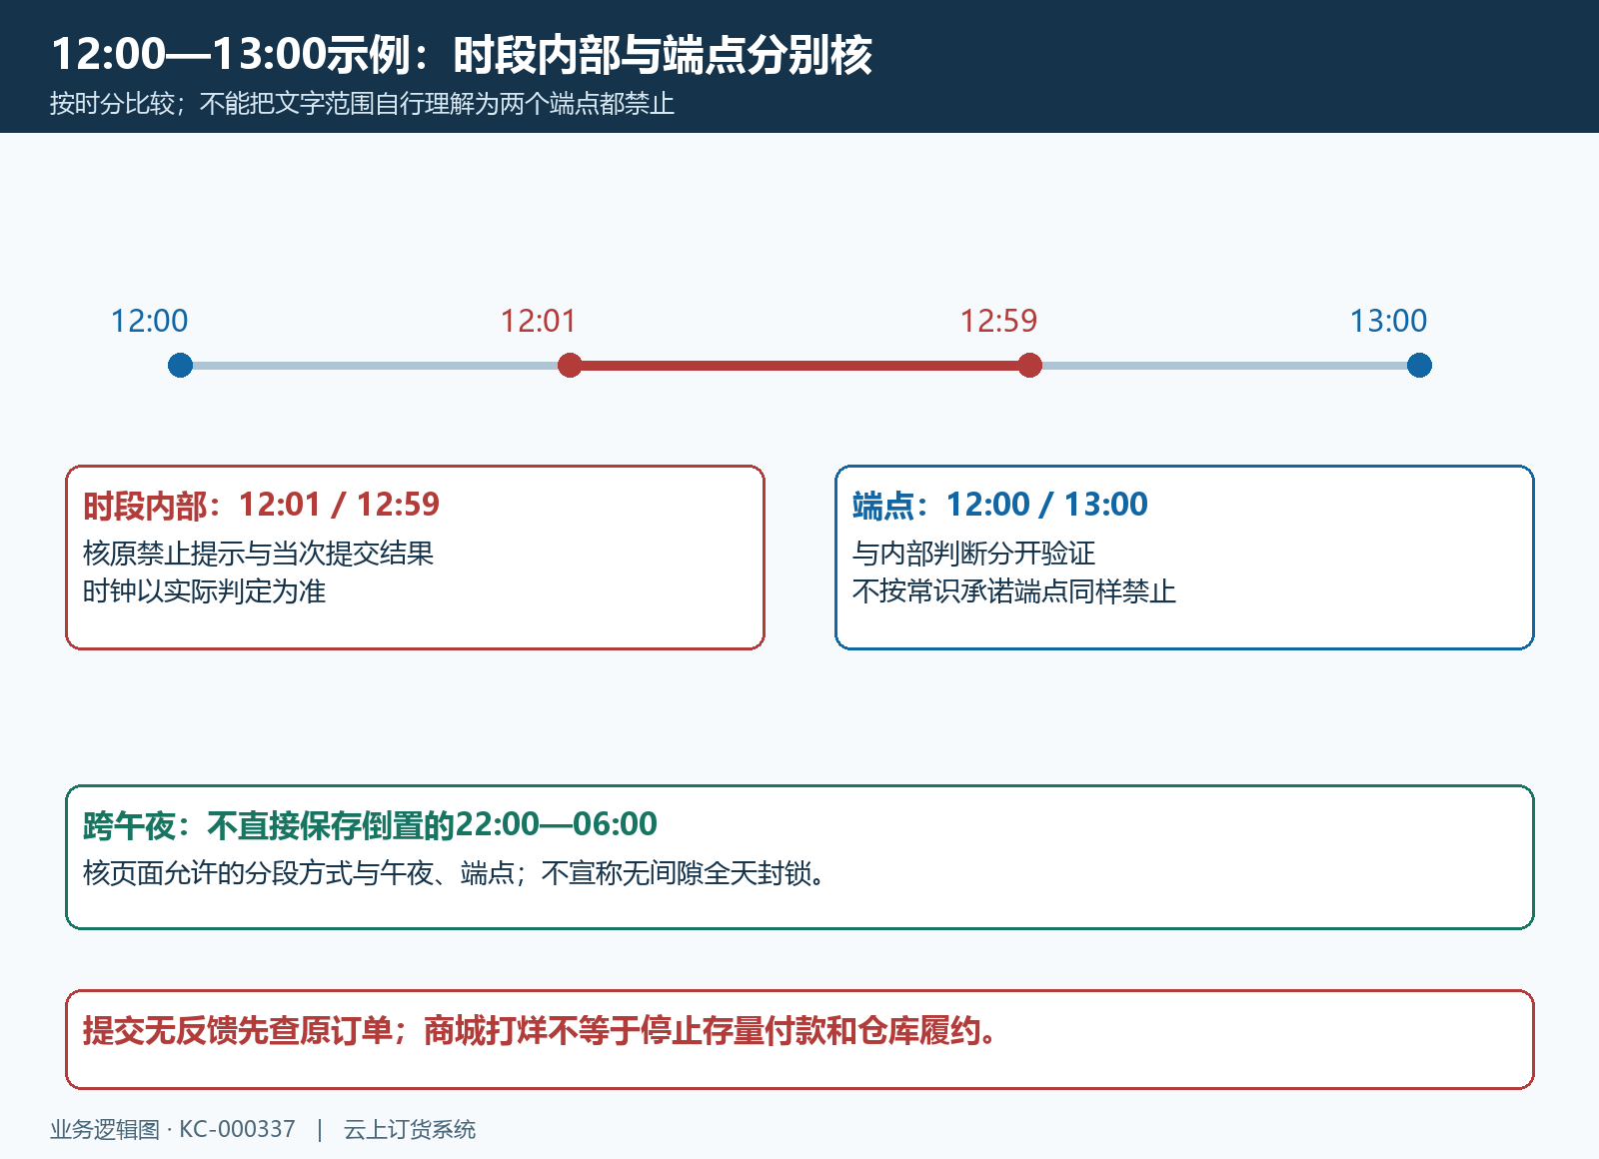Click the footer text "云上订货系统"
The height and width of the screenshot is (1159, 1599).
pyautogui.click(x=410, y=1129)
